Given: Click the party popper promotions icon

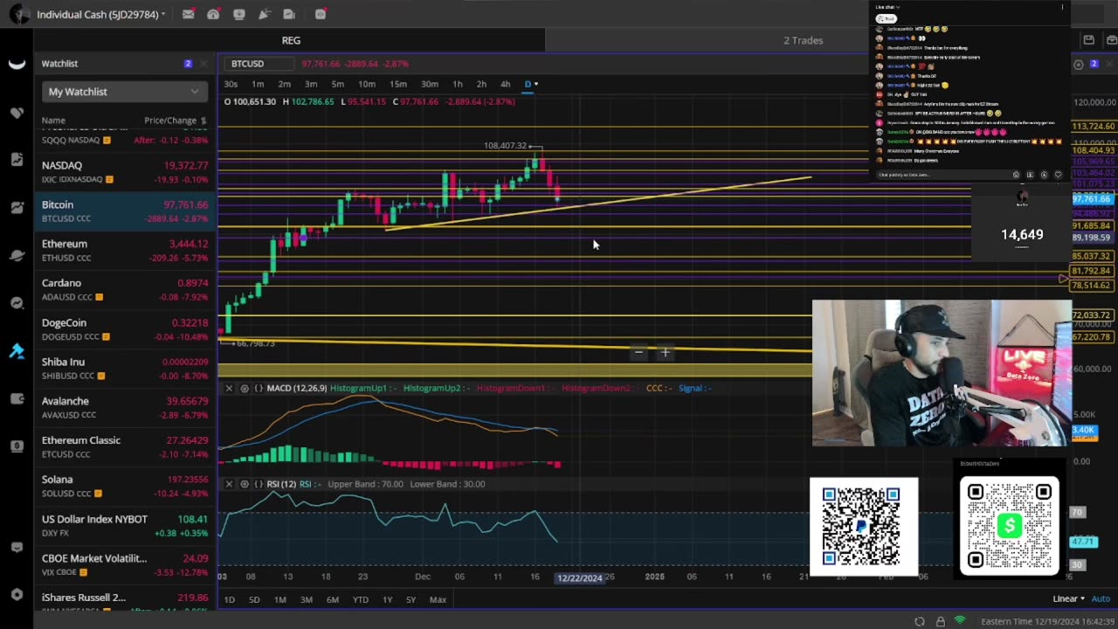Looking at the screenshot, I should pos(264,14).
